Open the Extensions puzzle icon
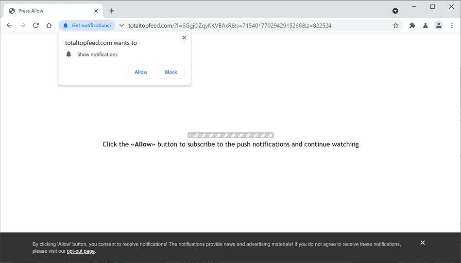The image size is (461, 263). tap(412, 26)
